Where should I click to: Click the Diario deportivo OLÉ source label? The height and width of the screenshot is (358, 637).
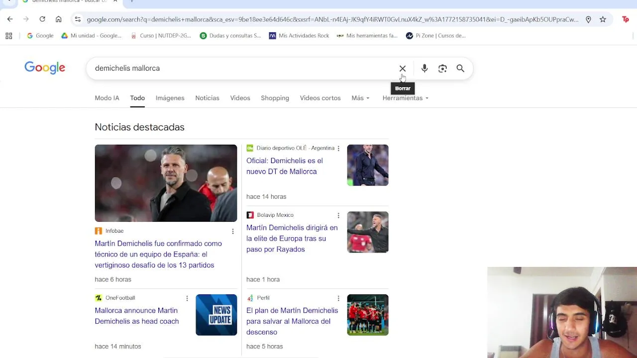point(295,148)
